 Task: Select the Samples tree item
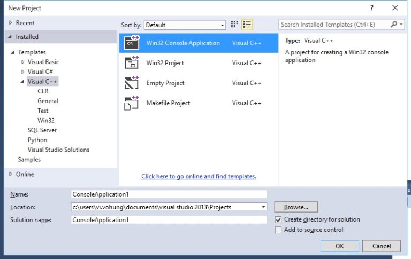(x=29, y=159)
